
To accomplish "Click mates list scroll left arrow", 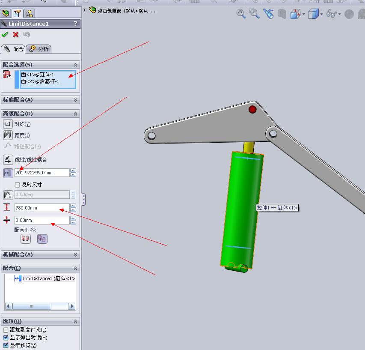I will click(x=9, y=306).
